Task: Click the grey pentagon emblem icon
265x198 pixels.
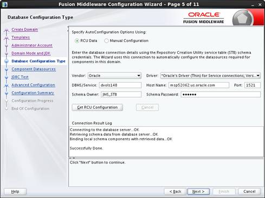Action: pyautogui.click(x=242, y=18)
